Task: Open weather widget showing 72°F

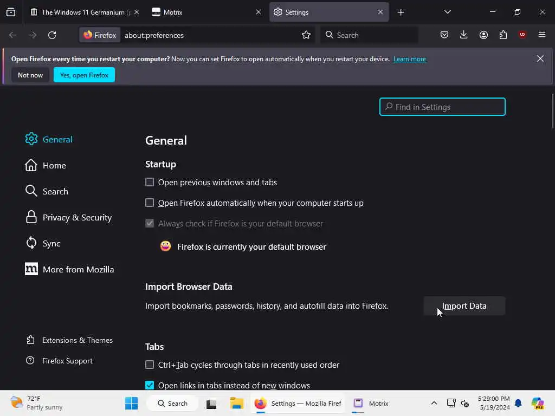Action: (x=36, y=403)
